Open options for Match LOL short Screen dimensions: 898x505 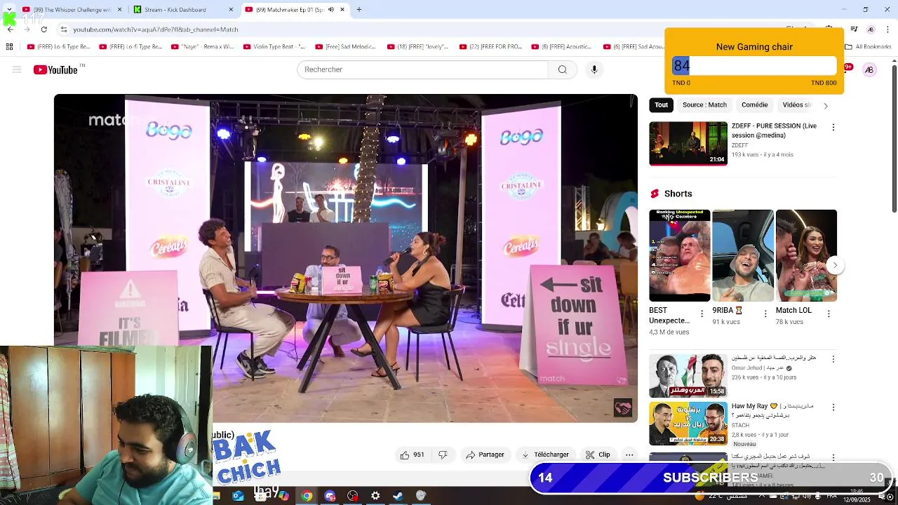[x=829, y=314]
